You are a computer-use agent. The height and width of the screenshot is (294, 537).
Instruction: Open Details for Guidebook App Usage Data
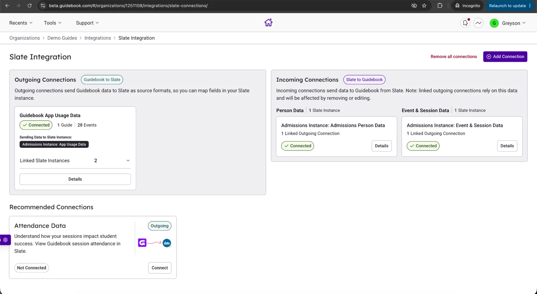[x=75, y=179]
